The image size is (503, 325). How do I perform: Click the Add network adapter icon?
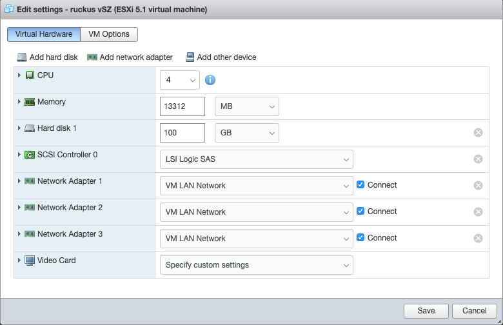click(92, 57)
